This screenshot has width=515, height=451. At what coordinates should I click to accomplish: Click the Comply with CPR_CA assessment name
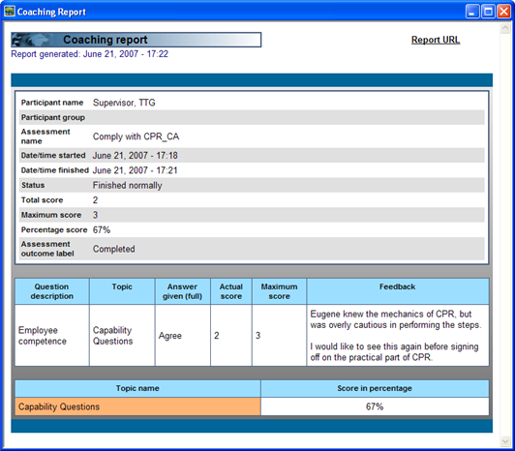136,136
